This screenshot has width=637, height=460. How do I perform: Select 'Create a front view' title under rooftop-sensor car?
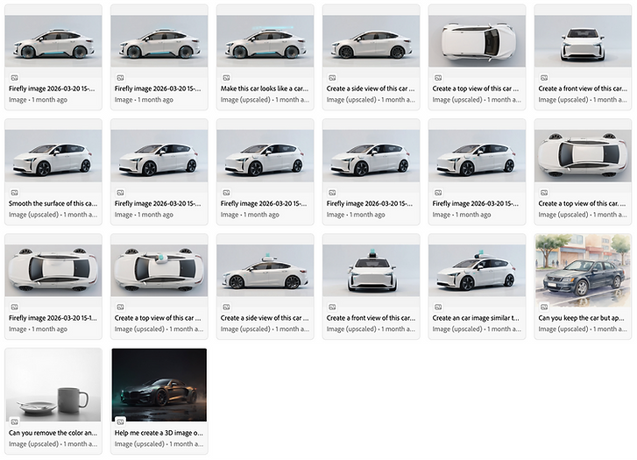[x=371, y=318]
